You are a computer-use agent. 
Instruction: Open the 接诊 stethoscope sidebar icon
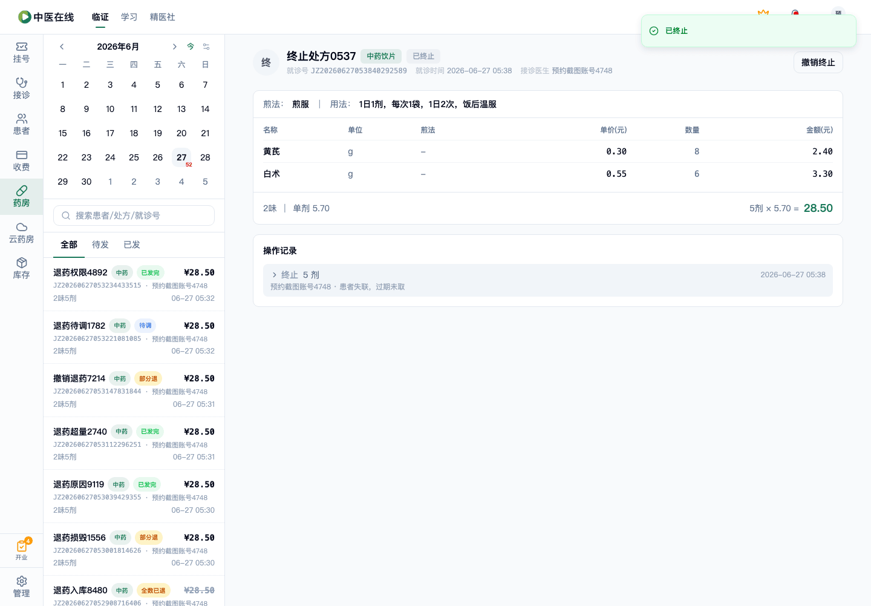[x=21, y=88]
